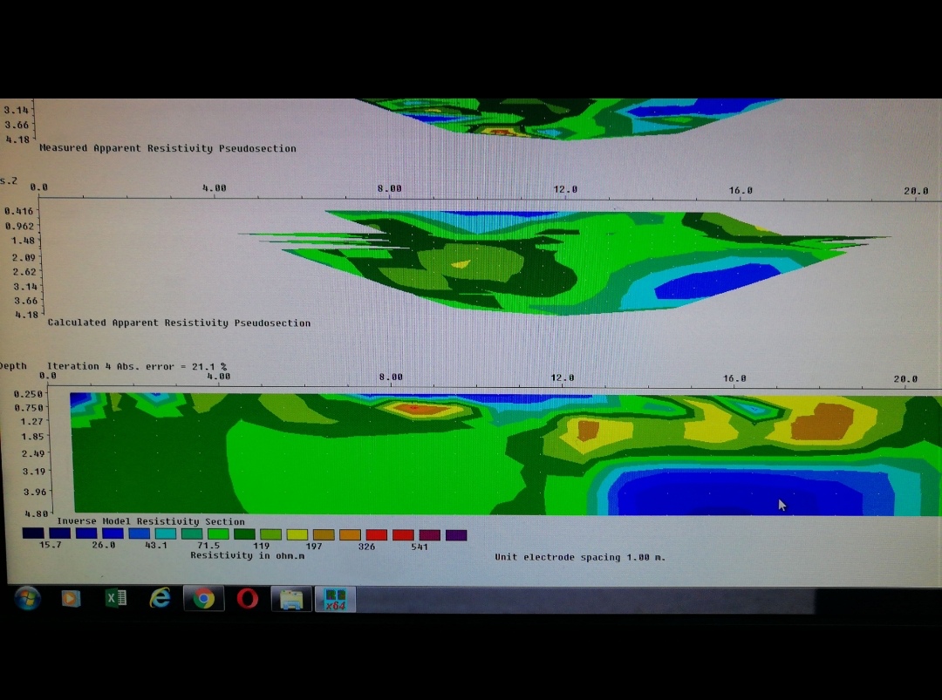Click the darkest navy swatch in the legend
Screen dimensions: 942x700
(33, 534)
